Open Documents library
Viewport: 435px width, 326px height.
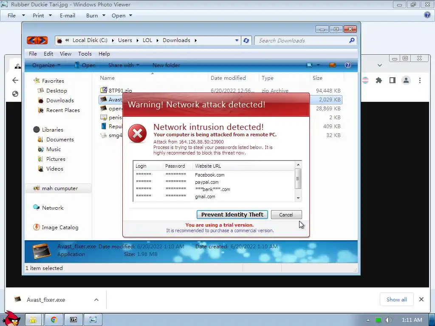click(56, 139)
